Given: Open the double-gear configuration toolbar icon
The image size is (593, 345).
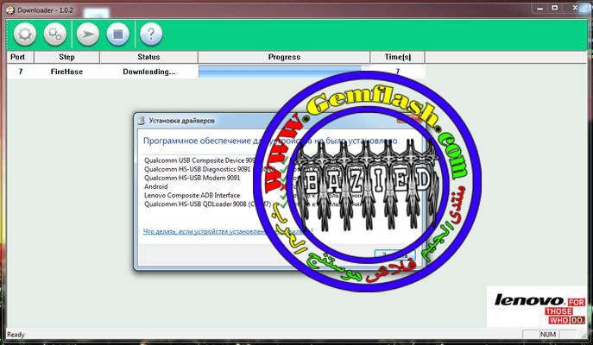Looking at the screenshot, I should [x=55, y=34].
